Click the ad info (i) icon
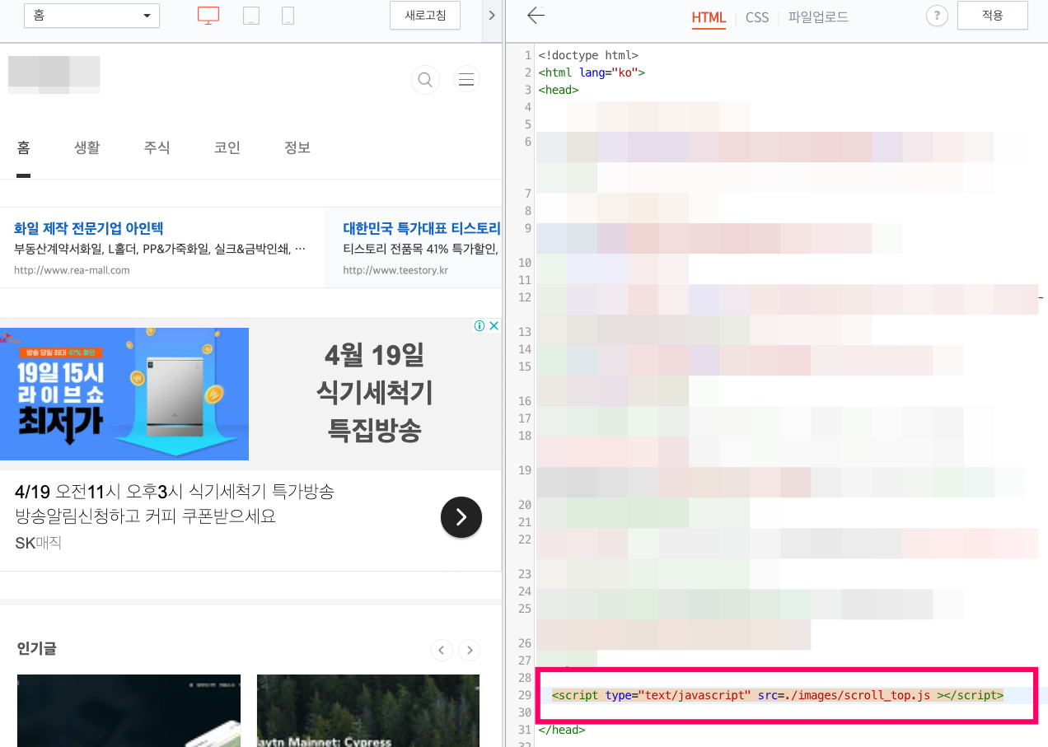This screenshot has height=747, width=1048. point(479,326)
